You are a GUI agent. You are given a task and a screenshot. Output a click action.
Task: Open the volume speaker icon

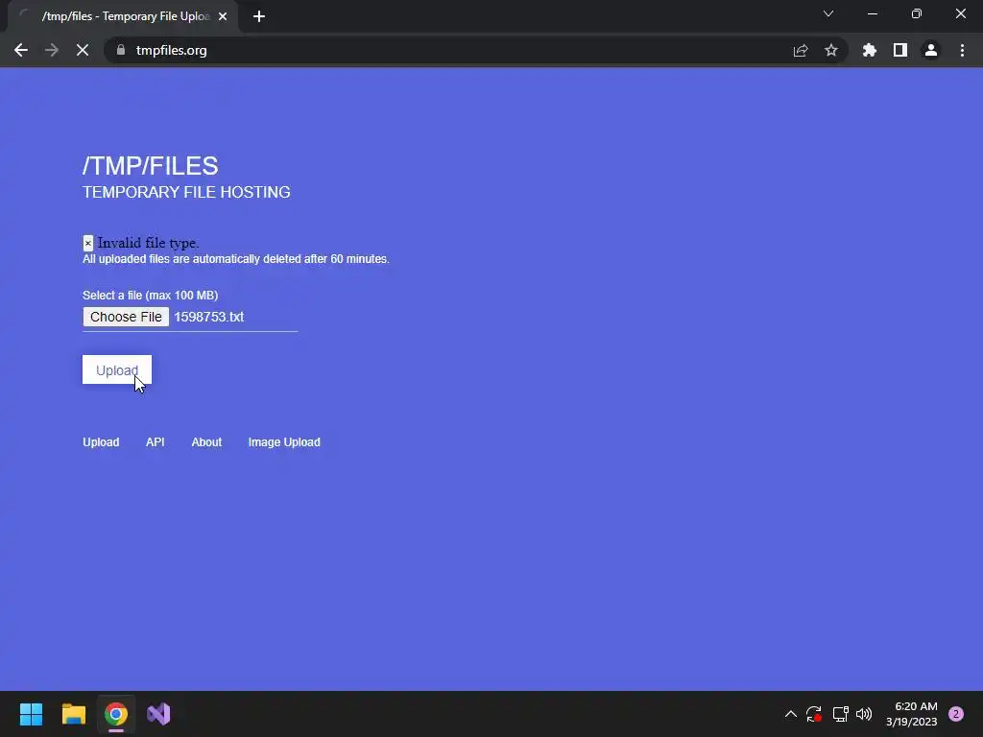[864, 714]
